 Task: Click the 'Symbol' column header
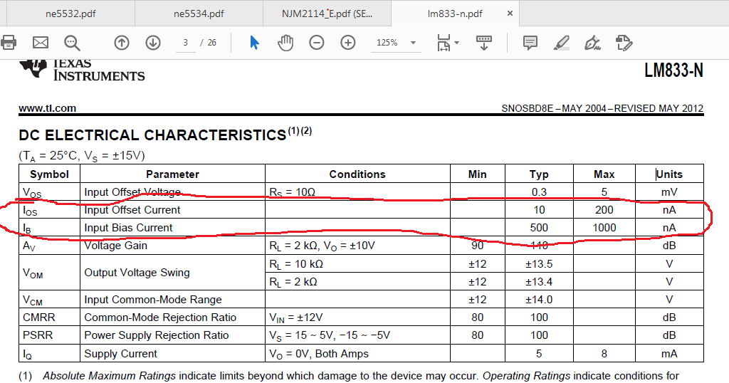[49, 174]
